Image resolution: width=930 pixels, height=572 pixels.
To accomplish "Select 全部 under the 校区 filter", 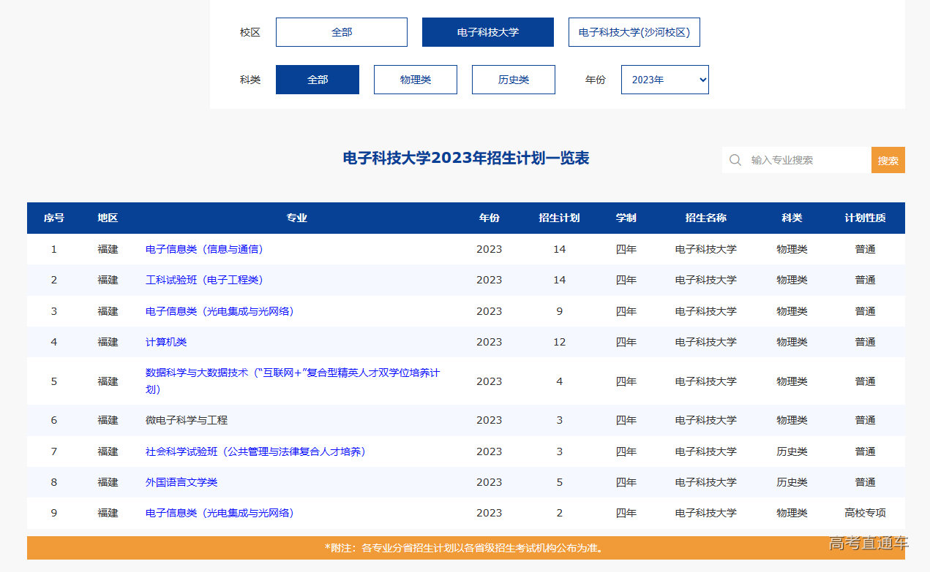I will point(341,31).
